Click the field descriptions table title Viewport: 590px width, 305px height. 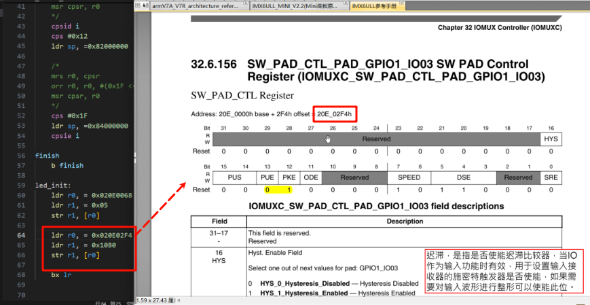click(x=376, y=207)
